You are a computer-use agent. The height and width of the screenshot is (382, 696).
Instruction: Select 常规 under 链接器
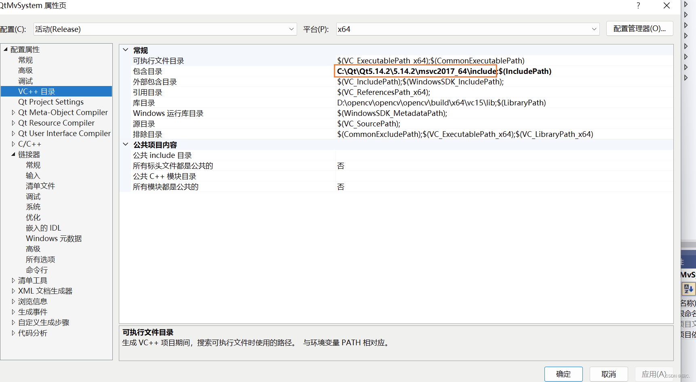pyautogui.click(x=33, y=165)
